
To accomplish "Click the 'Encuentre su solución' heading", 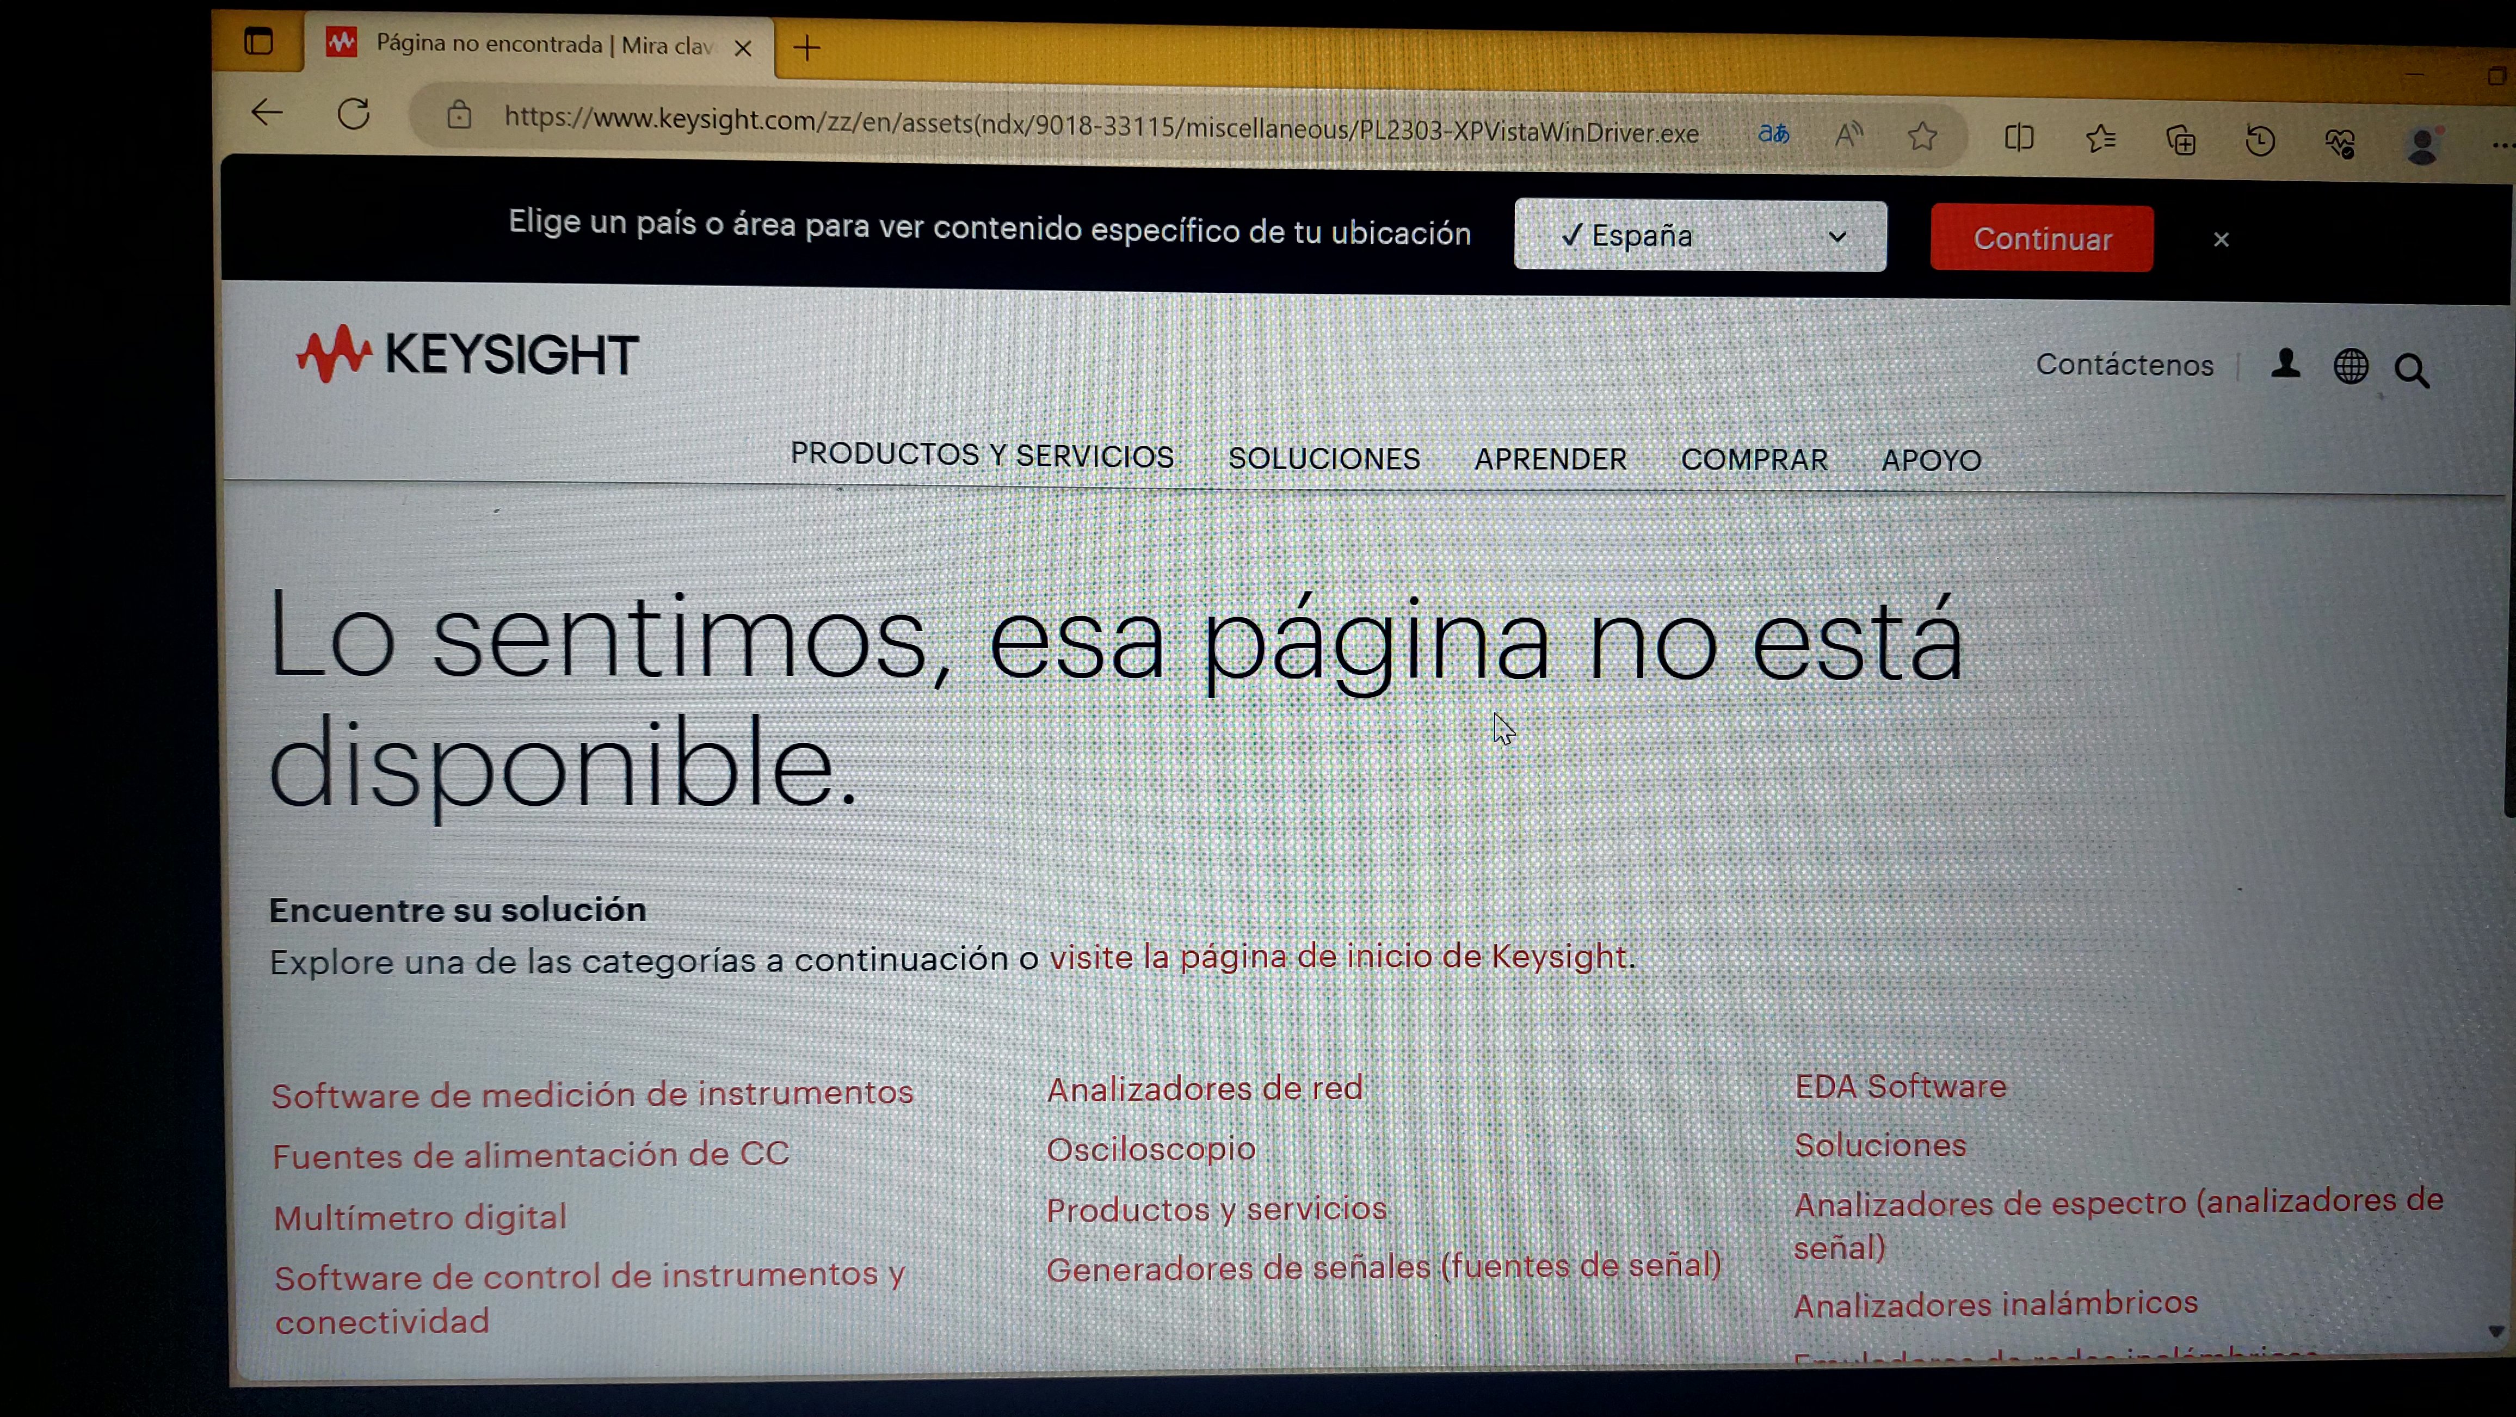I will coord(457,909).
